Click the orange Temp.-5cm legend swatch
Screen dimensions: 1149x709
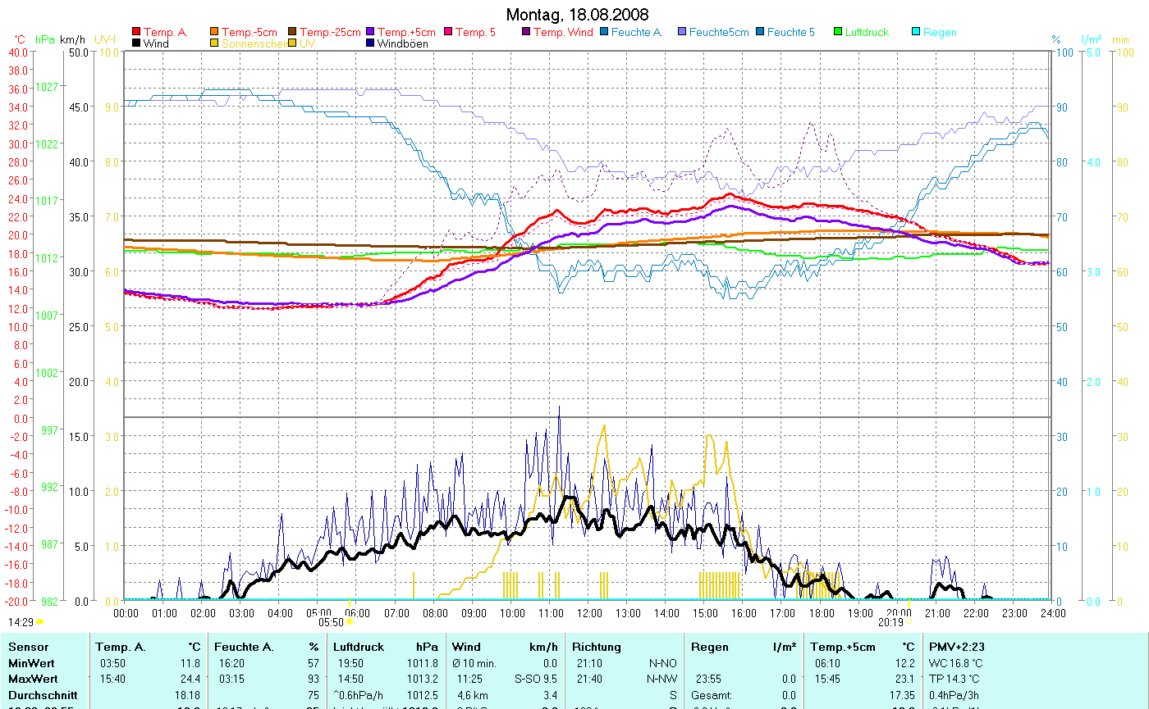click(x=214, y=33)
